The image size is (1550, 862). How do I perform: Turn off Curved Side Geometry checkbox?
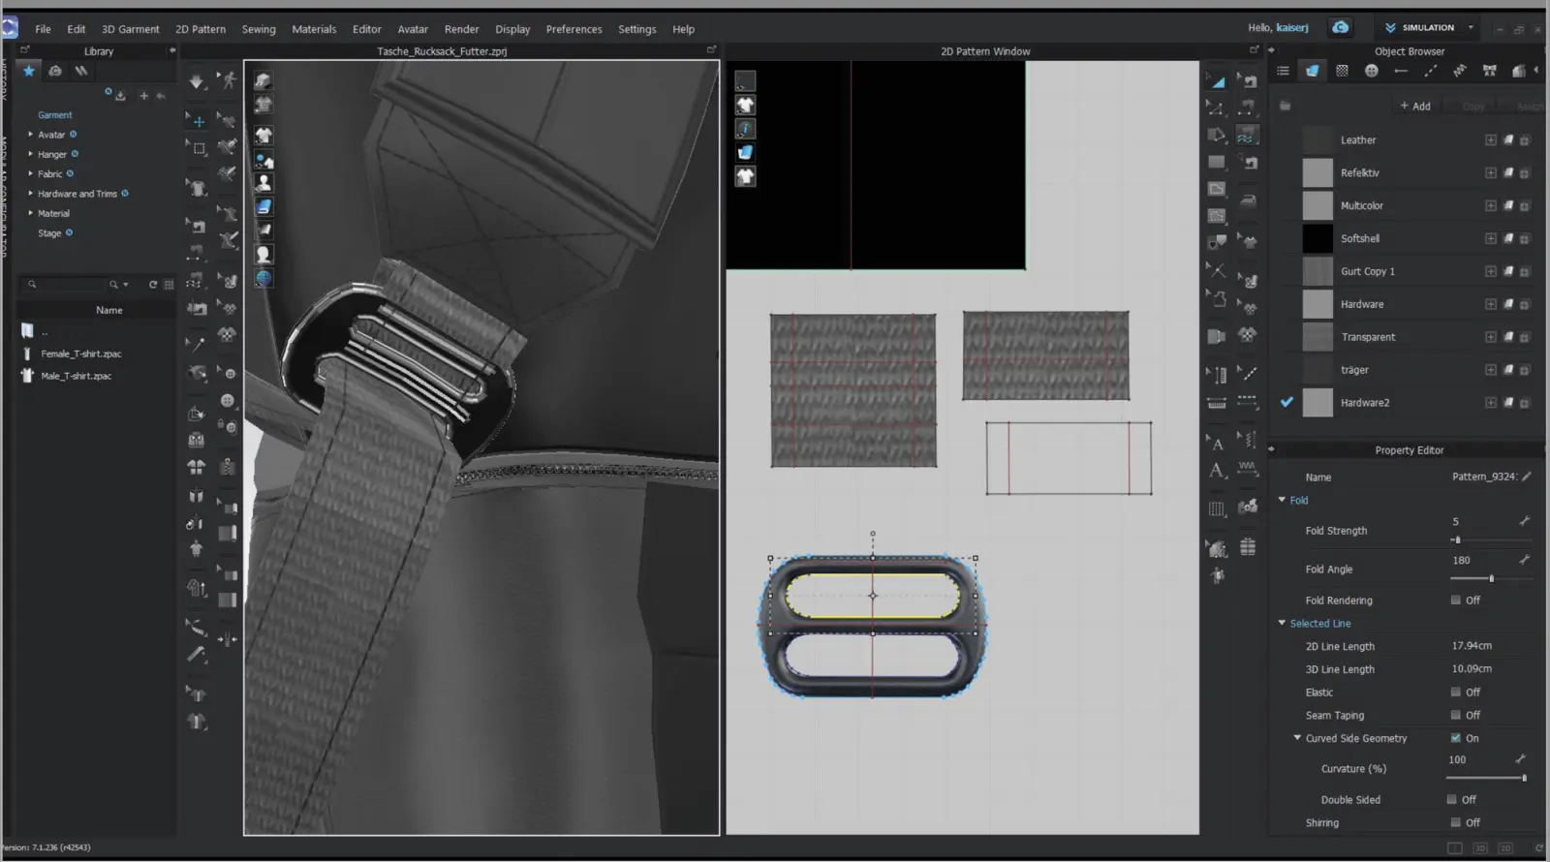1455,738
